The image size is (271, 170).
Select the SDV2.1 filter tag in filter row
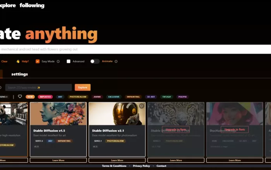coord(4,97)
